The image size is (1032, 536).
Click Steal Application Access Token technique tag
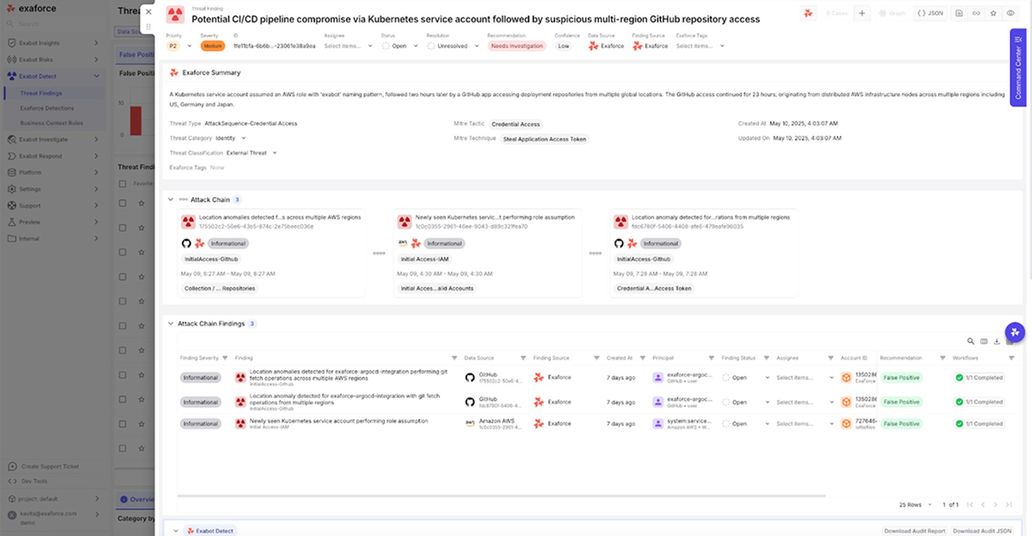(544, 139)
